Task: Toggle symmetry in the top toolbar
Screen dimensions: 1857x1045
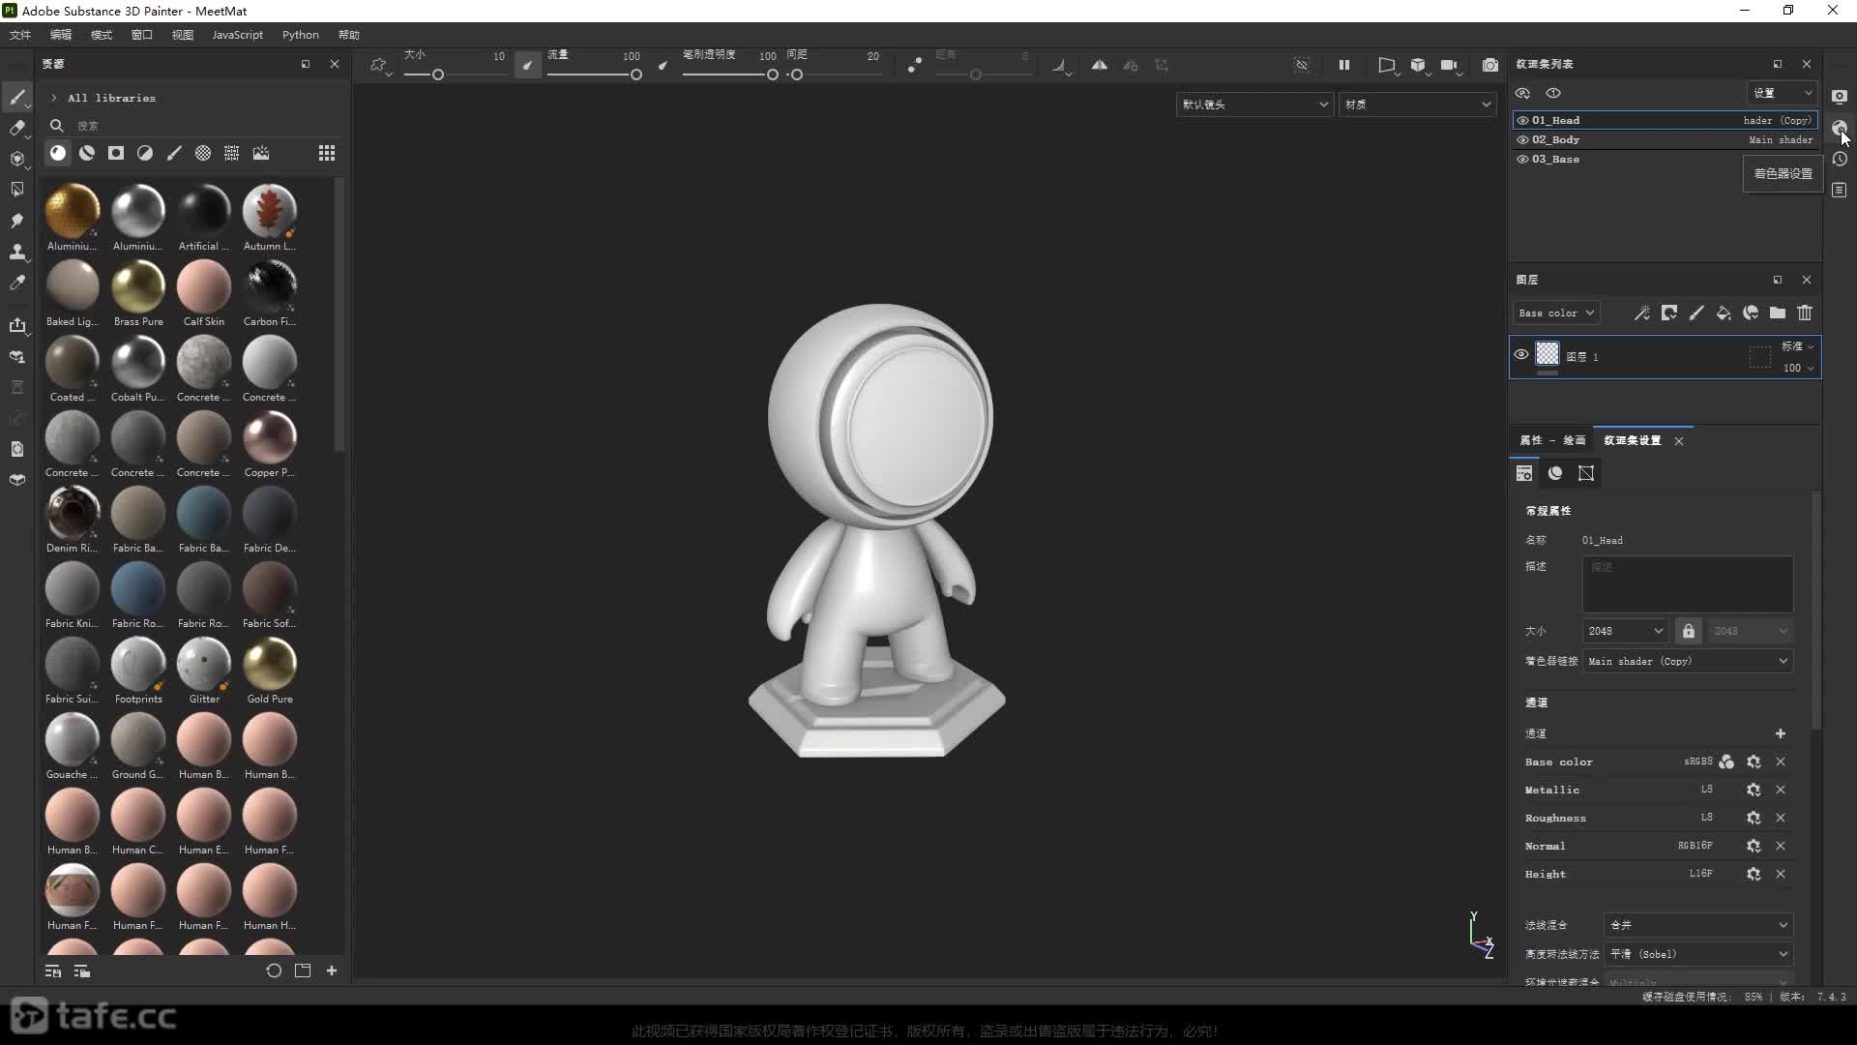Action: pyautogui.click(x=1100, y=65)
